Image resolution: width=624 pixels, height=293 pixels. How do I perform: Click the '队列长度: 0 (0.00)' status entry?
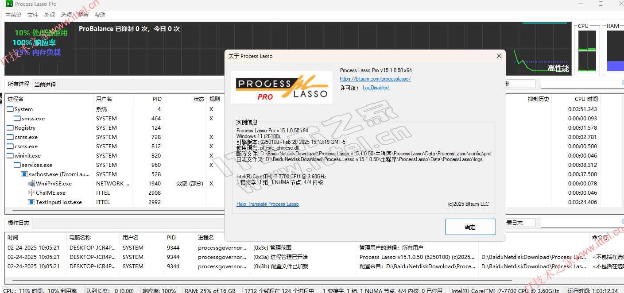pyautogui.click(x=110, y=291)
